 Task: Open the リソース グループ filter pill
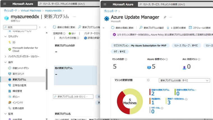[186, 45]
